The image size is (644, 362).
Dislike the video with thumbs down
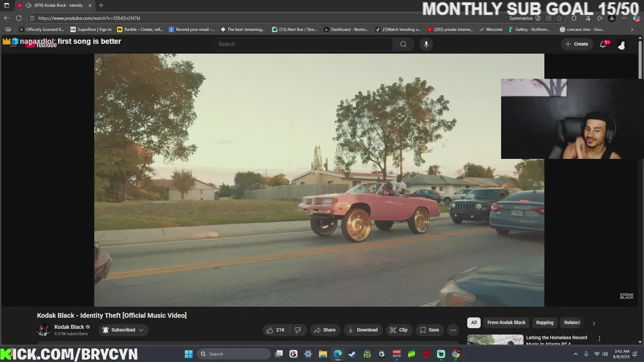click(x=297, y=330)
